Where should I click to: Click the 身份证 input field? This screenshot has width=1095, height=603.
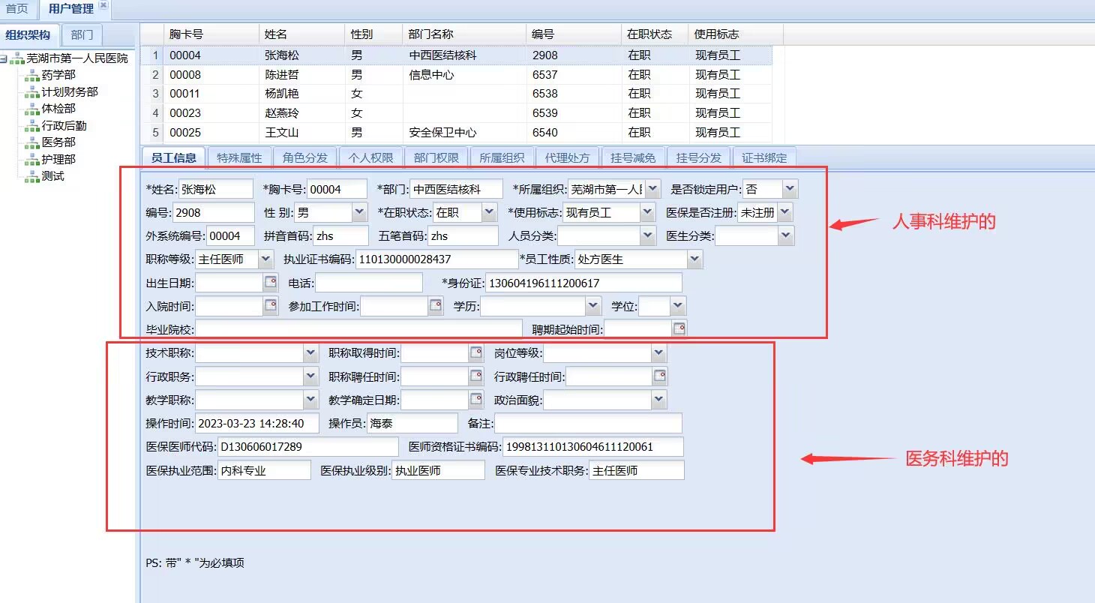pos(583,283)
